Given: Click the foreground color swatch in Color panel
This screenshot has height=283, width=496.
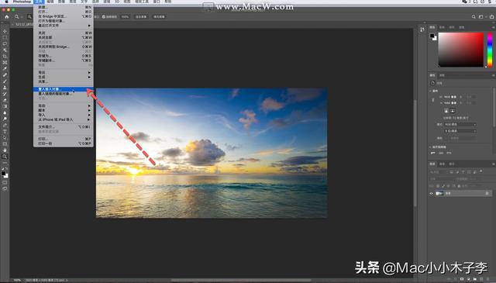Looking at the screenshot, I should [x=432, y=36].
